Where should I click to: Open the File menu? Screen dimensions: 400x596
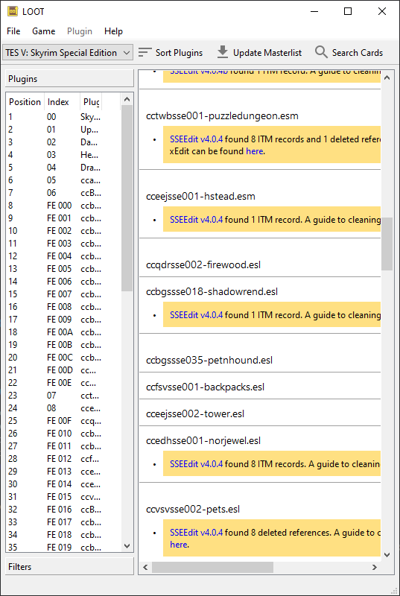pyautogui.click(x=13, y=31)
